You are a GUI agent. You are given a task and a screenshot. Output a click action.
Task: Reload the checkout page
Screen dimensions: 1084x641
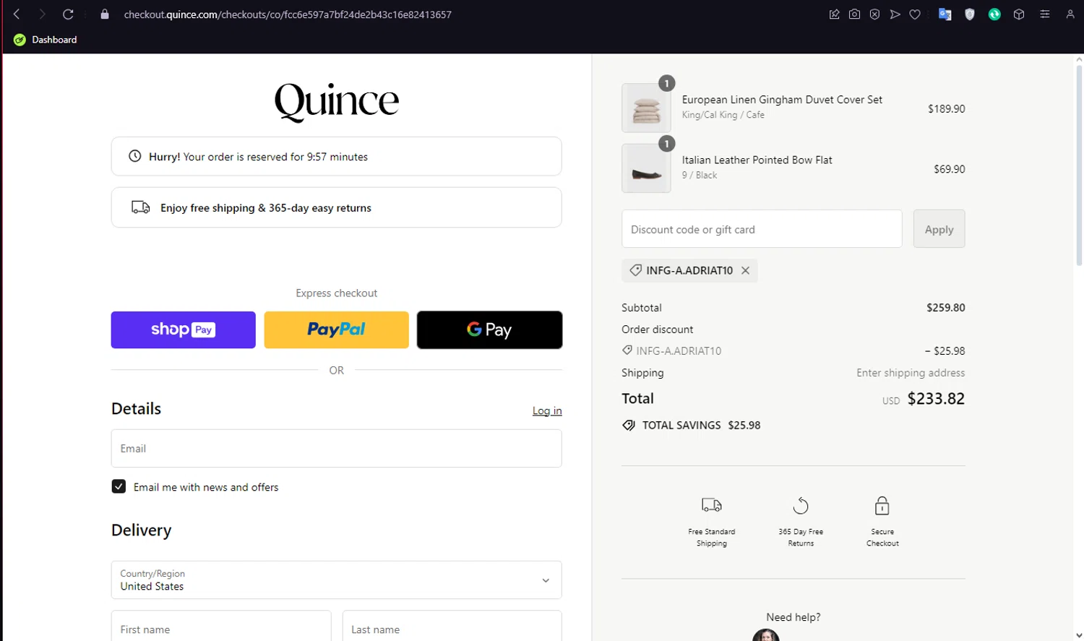(x=68, y=14)
